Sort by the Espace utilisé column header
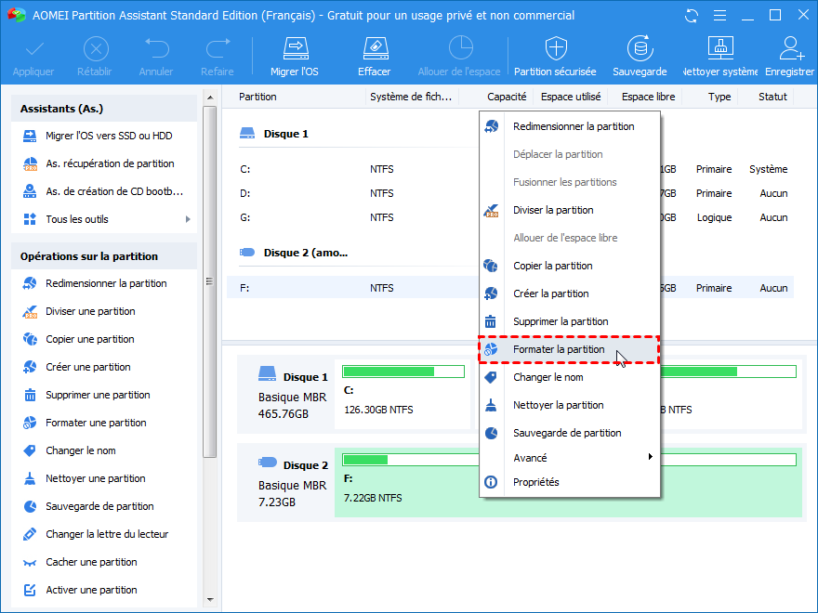Screen dimensions: 818x613 tap(570, 97)
